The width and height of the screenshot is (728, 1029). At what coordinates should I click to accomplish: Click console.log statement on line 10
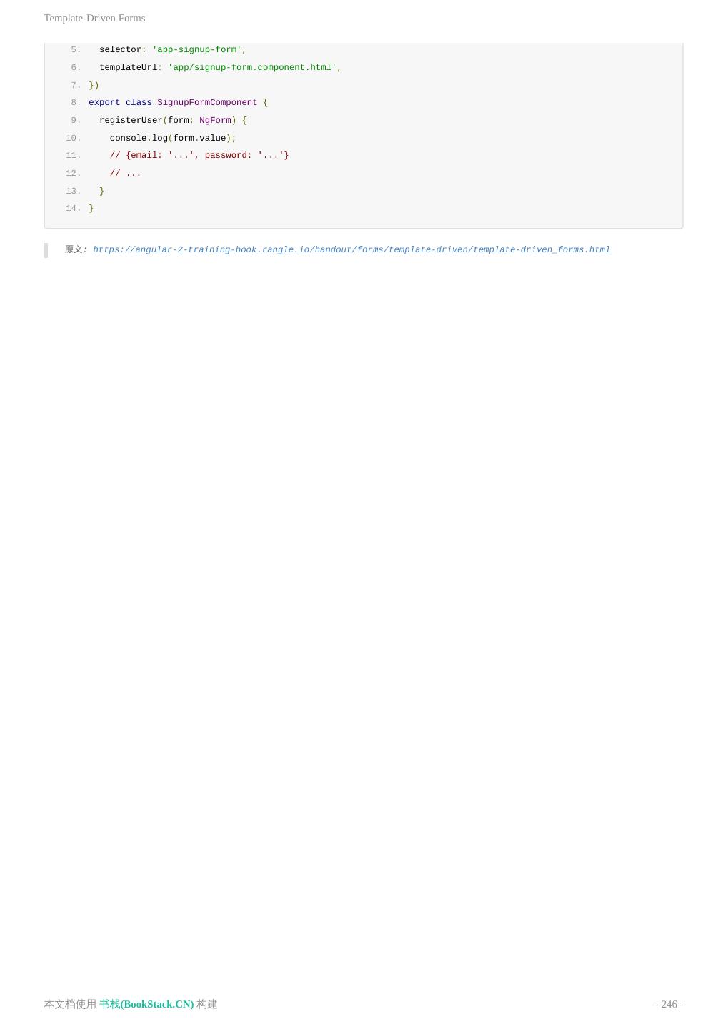(x=173, y=139)
